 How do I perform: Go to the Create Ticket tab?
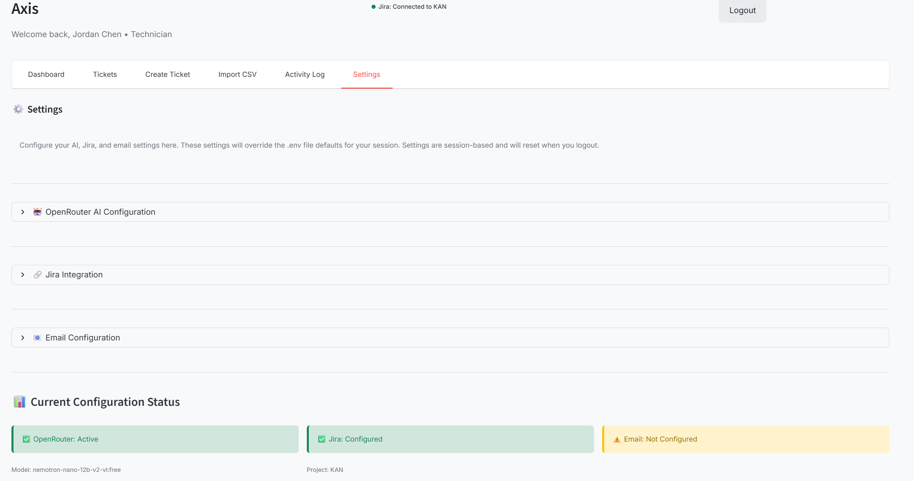[168, 74]
